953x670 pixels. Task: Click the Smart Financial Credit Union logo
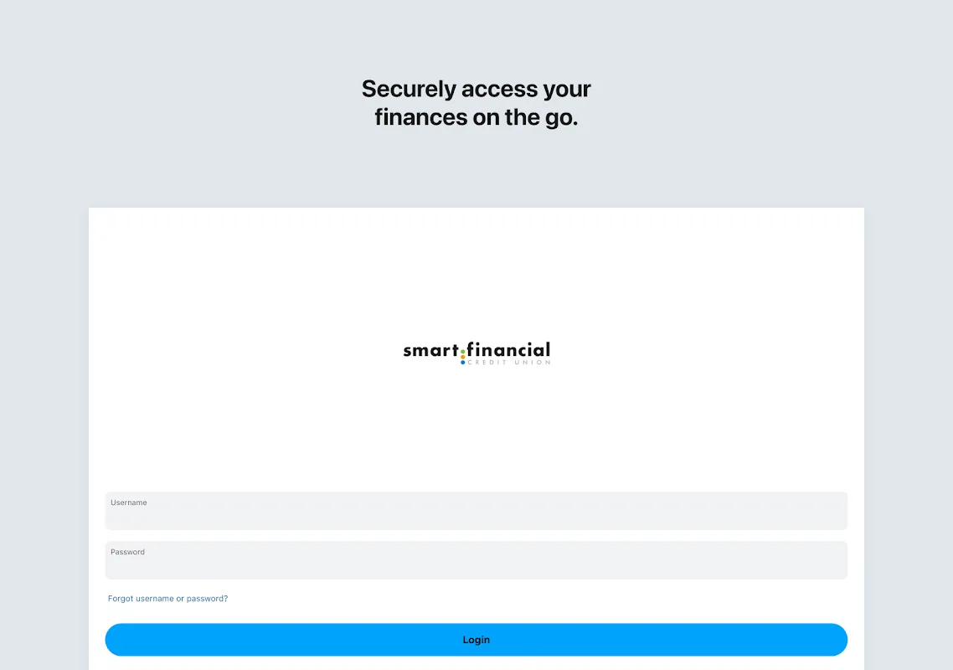[476, 353]
